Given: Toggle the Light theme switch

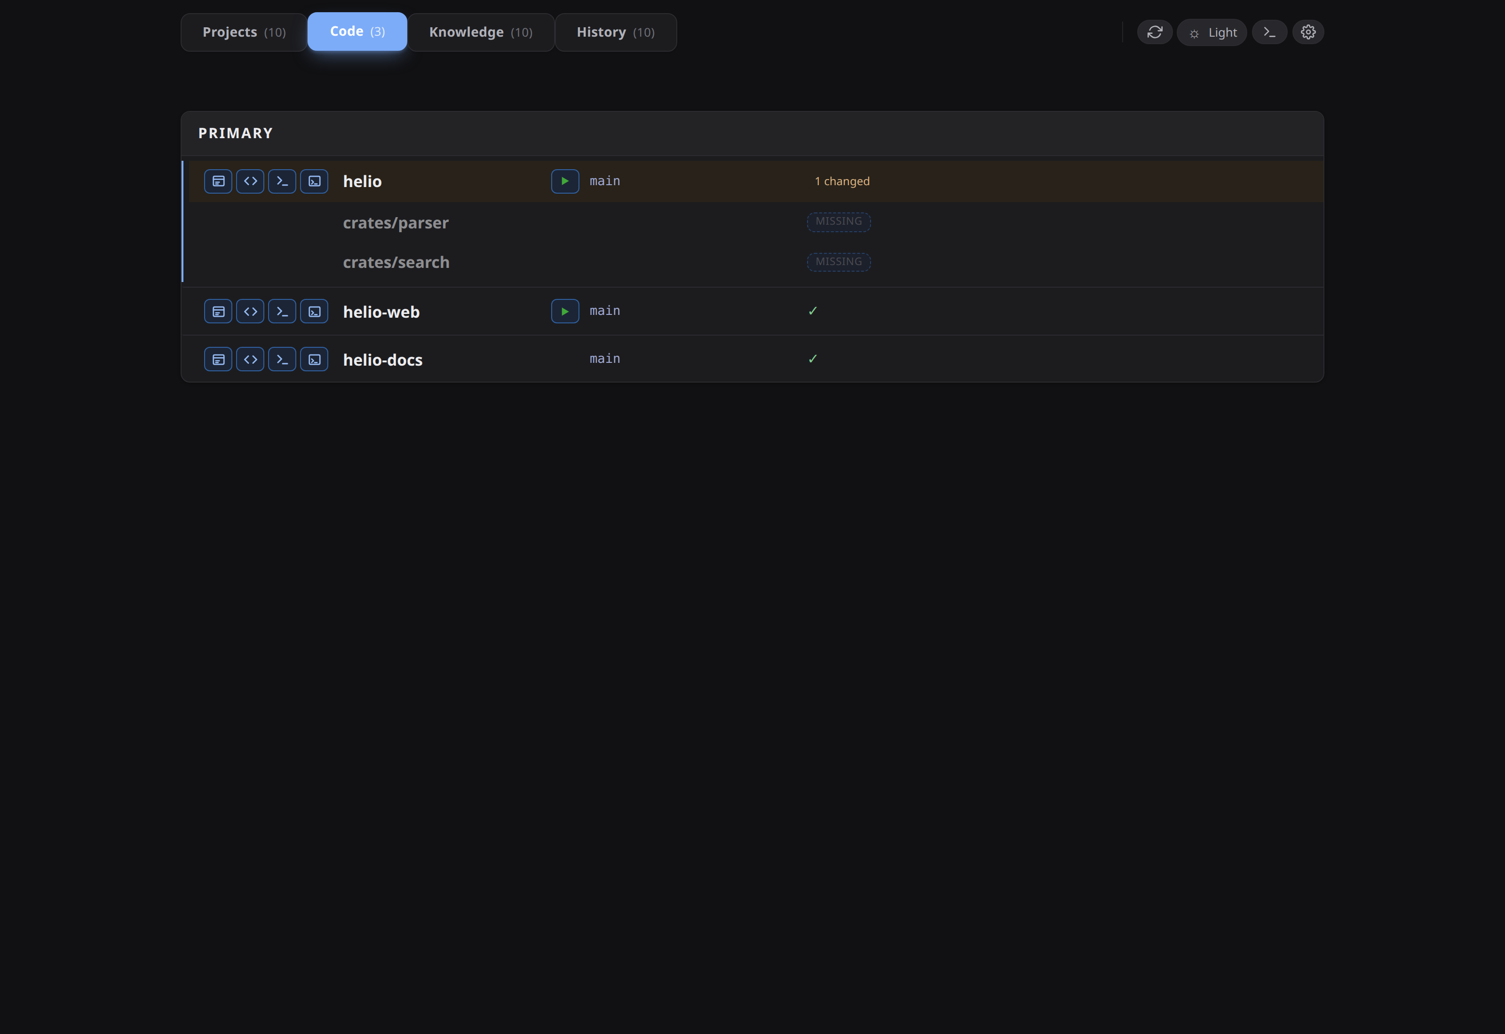Looking at the screenshot, I should (1212, 32).
